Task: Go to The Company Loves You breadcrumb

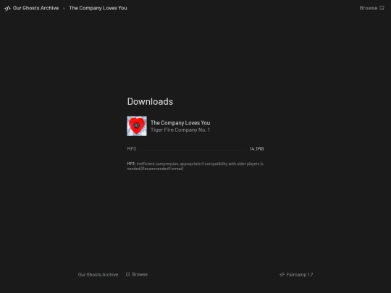Action: tap(98, 8)
